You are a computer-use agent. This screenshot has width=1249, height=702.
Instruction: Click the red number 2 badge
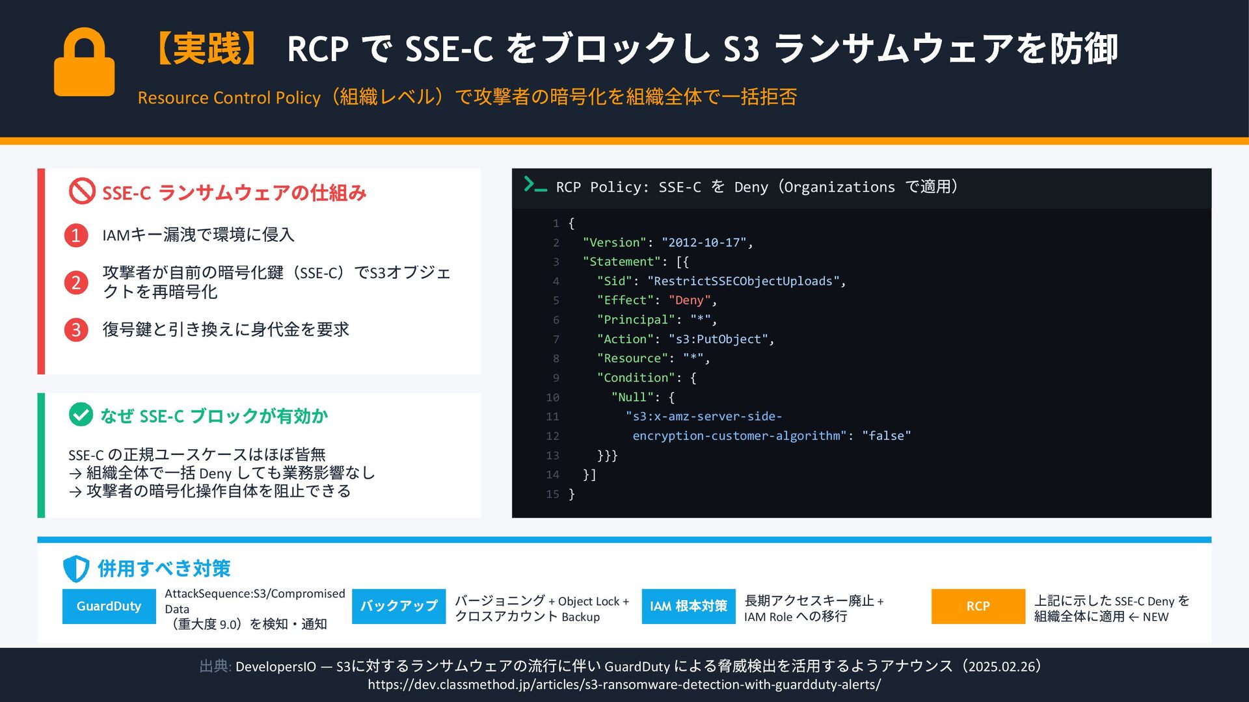76,282
